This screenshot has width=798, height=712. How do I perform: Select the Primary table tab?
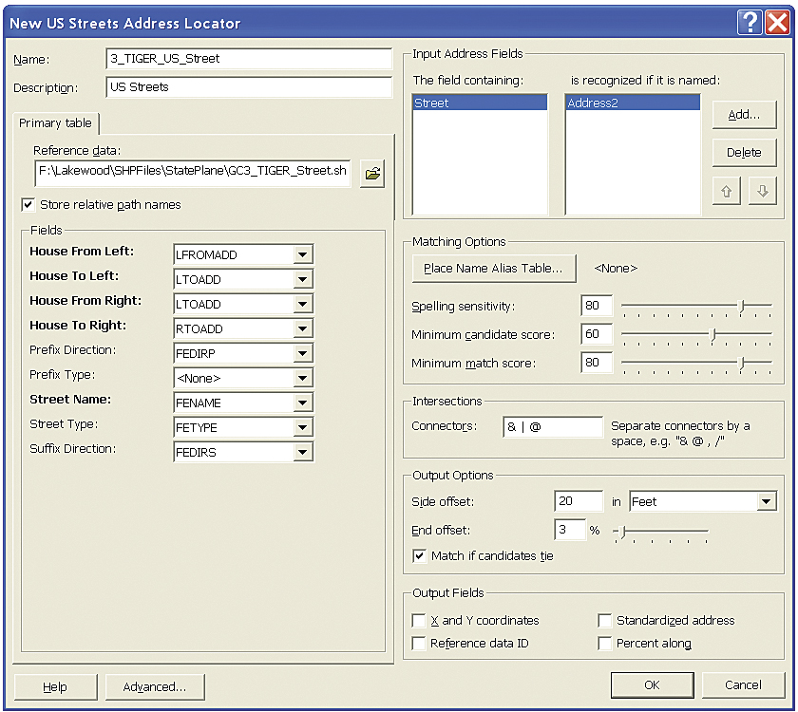click(55, 123)
